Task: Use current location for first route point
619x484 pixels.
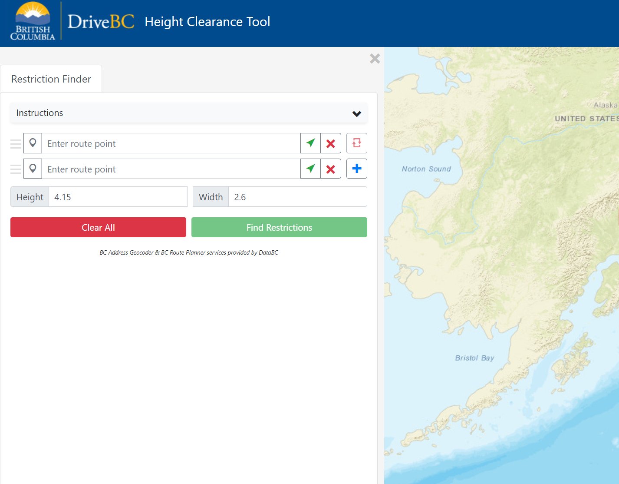Action: click(310, 143)
